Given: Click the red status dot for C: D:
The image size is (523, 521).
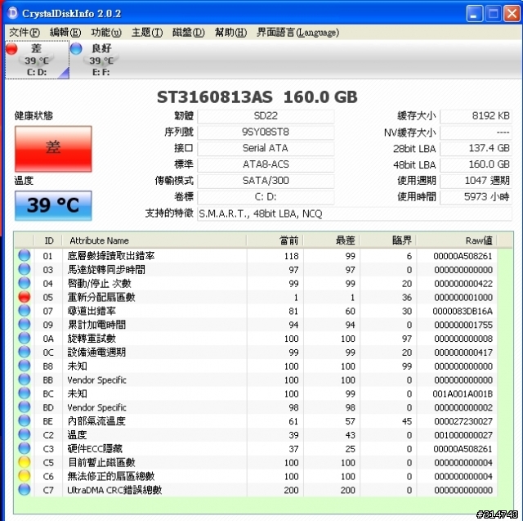Looking at the screenshot, I should 11,48.
